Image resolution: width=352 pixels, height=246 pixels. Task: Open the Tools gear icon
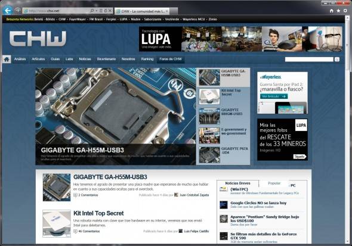pyautogui.click(x=345, y=11)
